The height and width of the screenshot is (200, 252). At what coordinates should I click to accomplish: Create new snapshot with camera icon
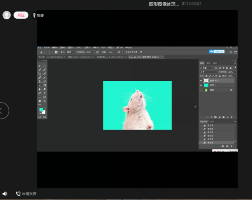point(227,146)
